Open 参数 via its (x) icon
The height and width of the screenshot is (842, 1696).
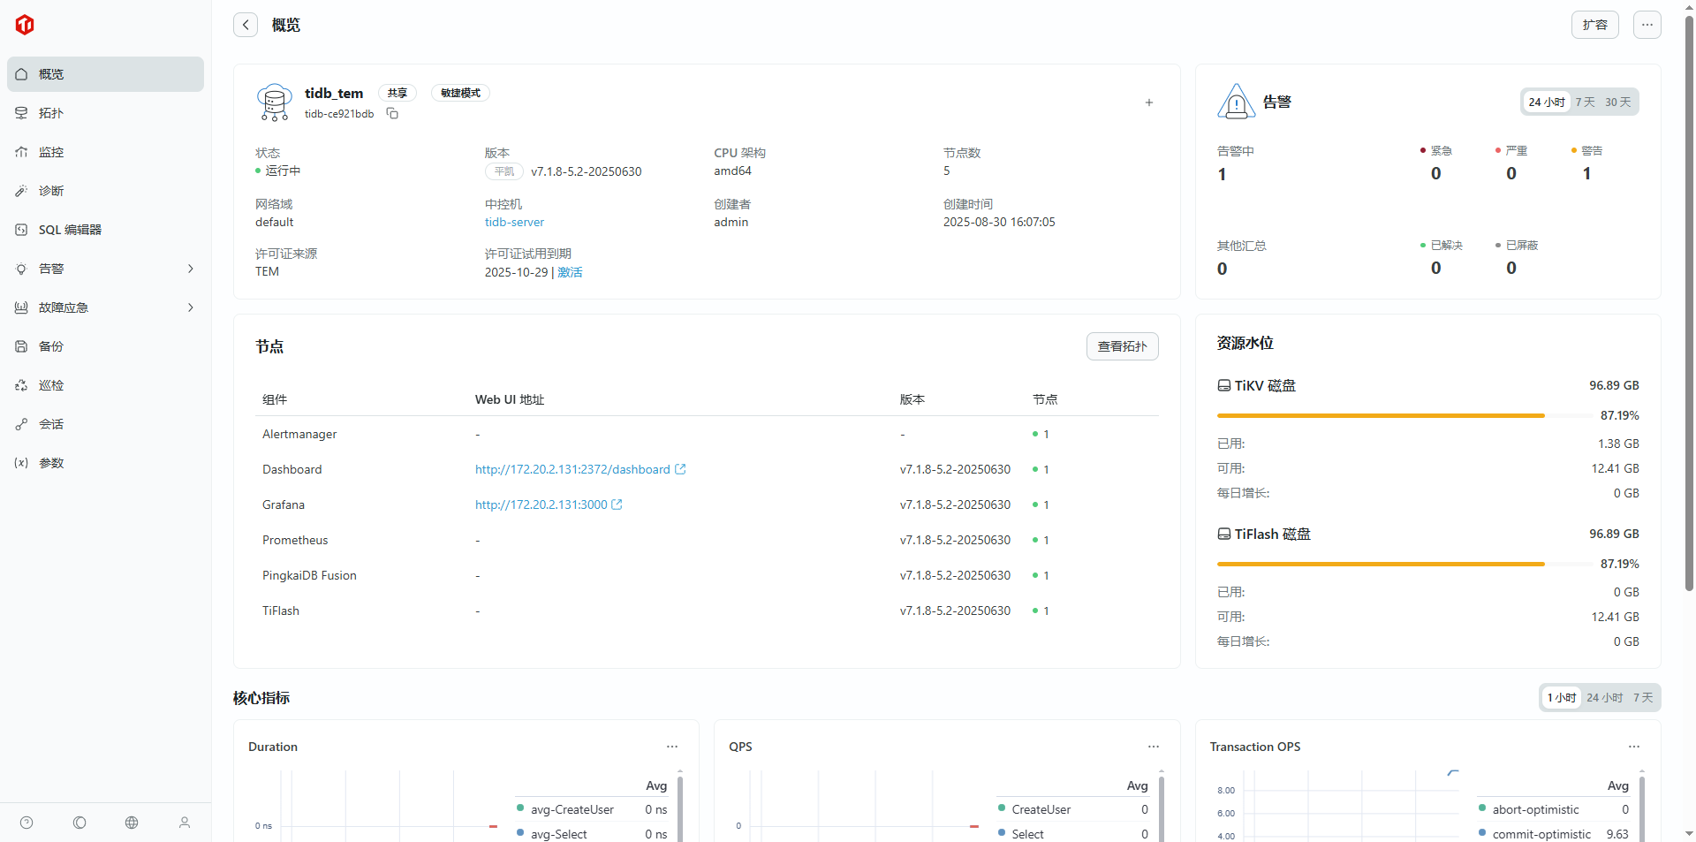click(x=21, y=463)
